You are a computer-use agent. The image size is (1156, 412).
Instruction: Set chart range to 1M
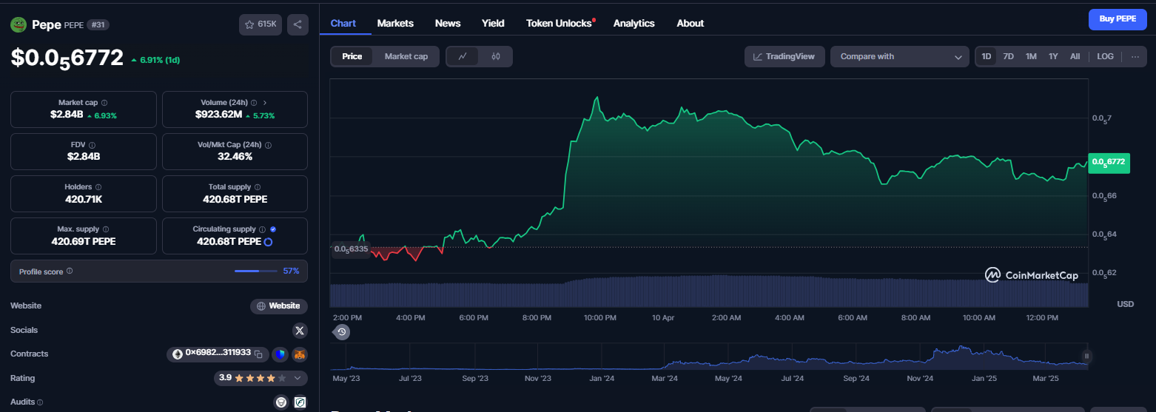coord(1031,56)
